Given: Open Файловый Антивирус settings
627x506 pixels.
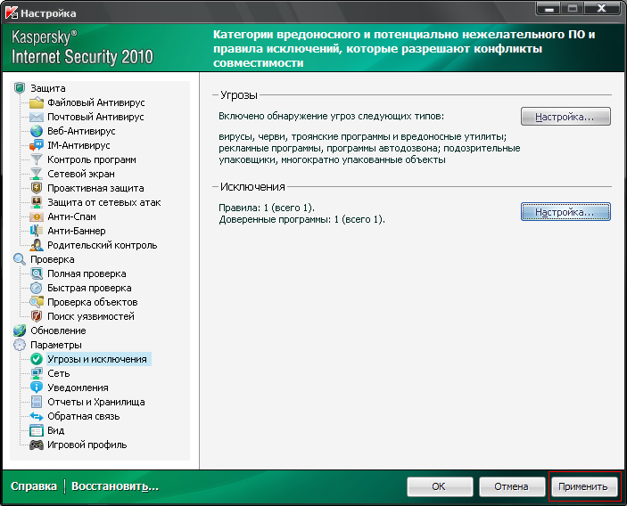Looking at the screenshot, I should 96,102.
